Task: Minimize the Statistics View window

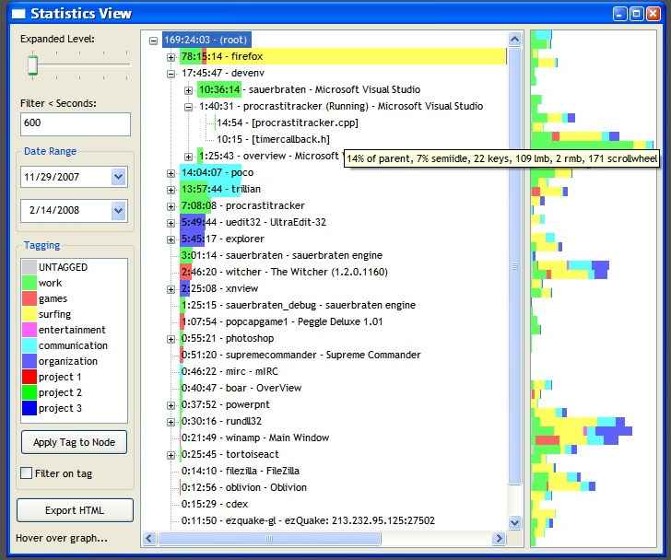Action: click(x=620, y=14)
